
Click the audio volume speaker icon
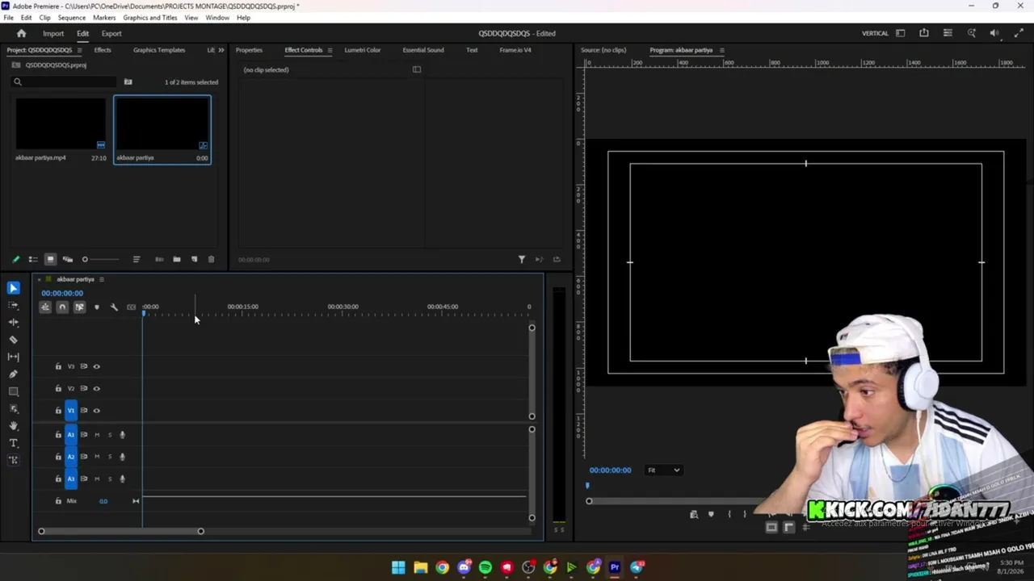coord(994,33)
